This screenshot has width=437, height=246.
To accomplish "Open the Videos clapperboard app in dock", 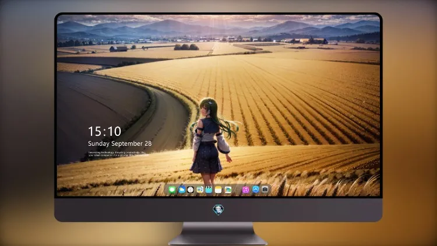I will [x=209, y=190].
